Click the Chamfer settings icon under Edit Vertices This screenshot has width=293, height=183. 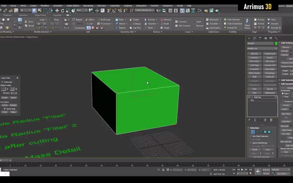(x=291, y=55)
